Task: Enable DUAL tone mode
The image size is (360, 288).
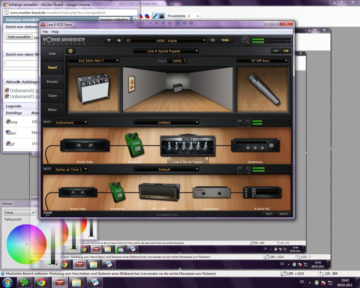Action: coord(225,40)
